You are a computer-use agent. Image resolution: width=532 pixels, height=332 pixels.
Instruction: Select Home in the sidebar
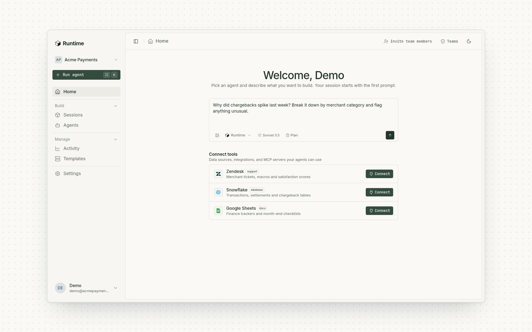point(86,92)
